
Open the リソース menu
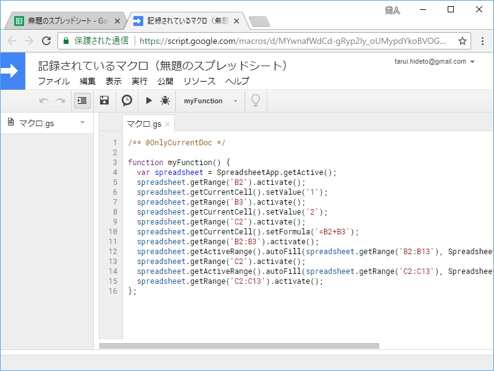coord(199,82)
